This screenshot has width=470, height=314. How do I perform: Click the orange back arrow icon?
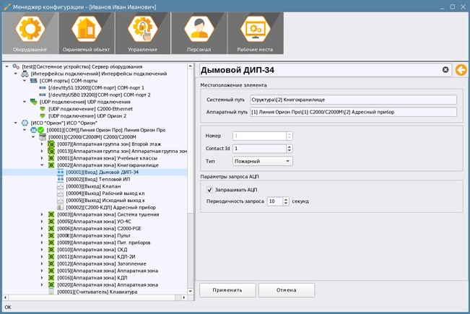(x=461, y=70)
